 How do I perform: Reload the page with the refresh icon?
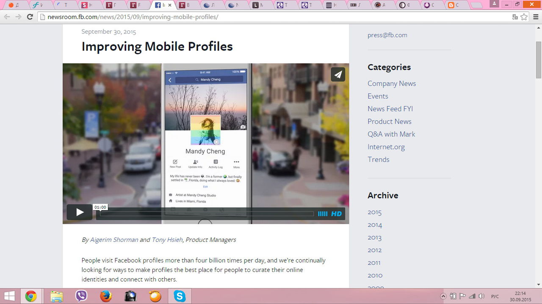click(x=30, y=17)
